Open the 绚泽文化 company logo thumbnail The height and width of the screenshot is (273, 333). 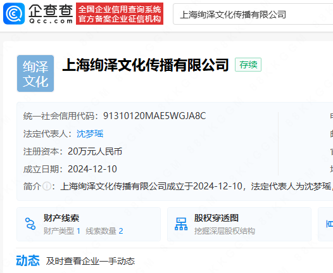pos(35,73)
